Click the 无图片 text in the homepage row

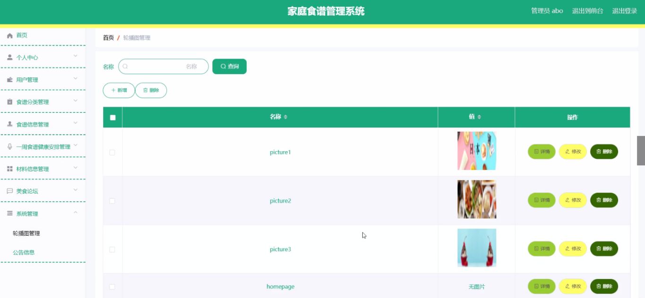coord(477,287)
